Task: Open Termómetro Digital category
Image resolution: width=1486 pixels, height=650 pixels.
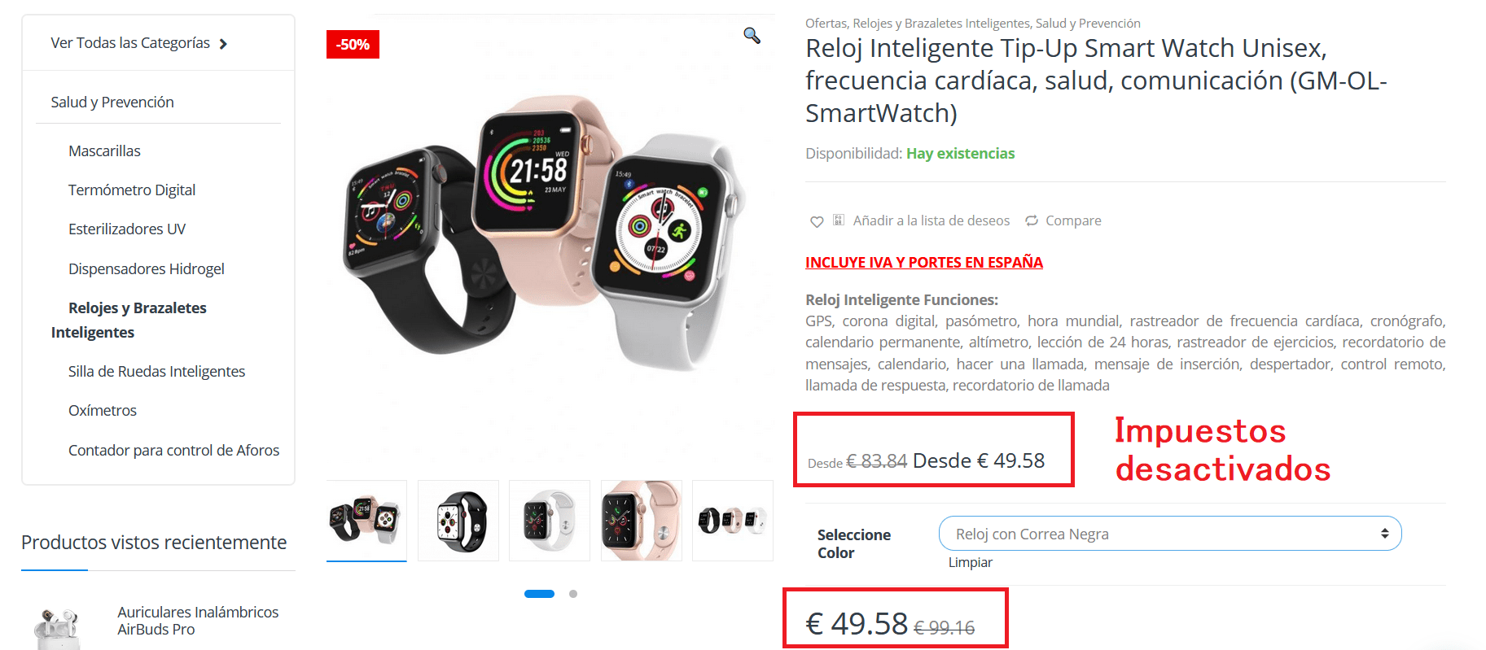Action: point(132,190)
